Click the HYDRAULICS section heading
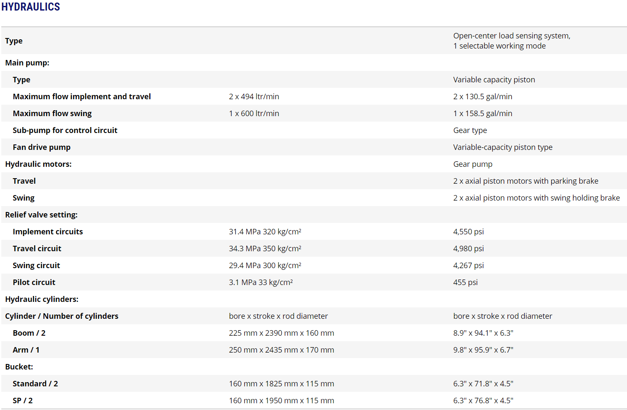627x410 pixels. tap(30, 7)
